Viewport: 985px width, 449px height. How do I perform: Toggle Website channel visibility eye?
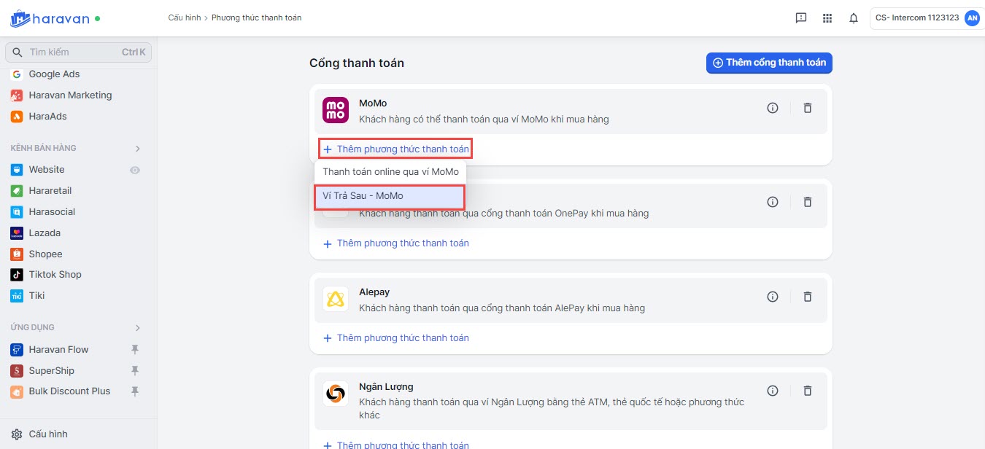click(x=135, y=170)
